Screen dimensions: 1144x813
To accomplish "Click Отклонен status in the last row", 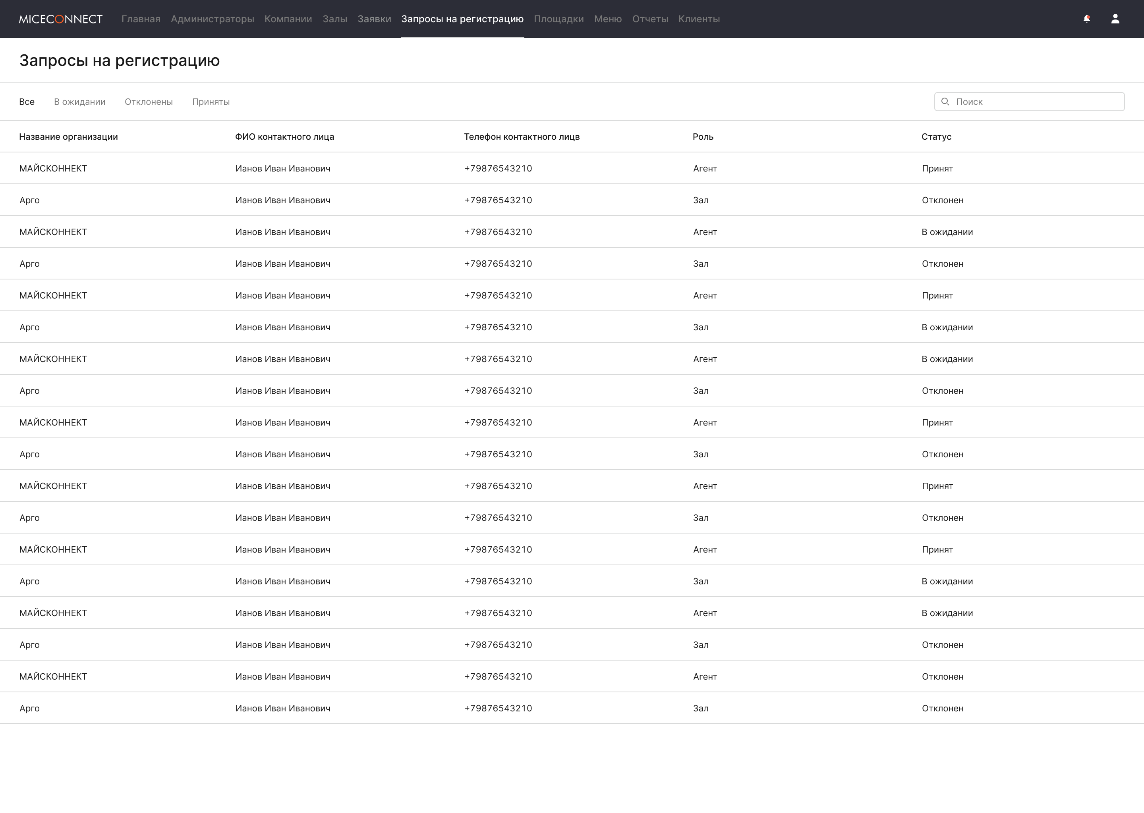I will pyautogui.click(x=943, y=708).
